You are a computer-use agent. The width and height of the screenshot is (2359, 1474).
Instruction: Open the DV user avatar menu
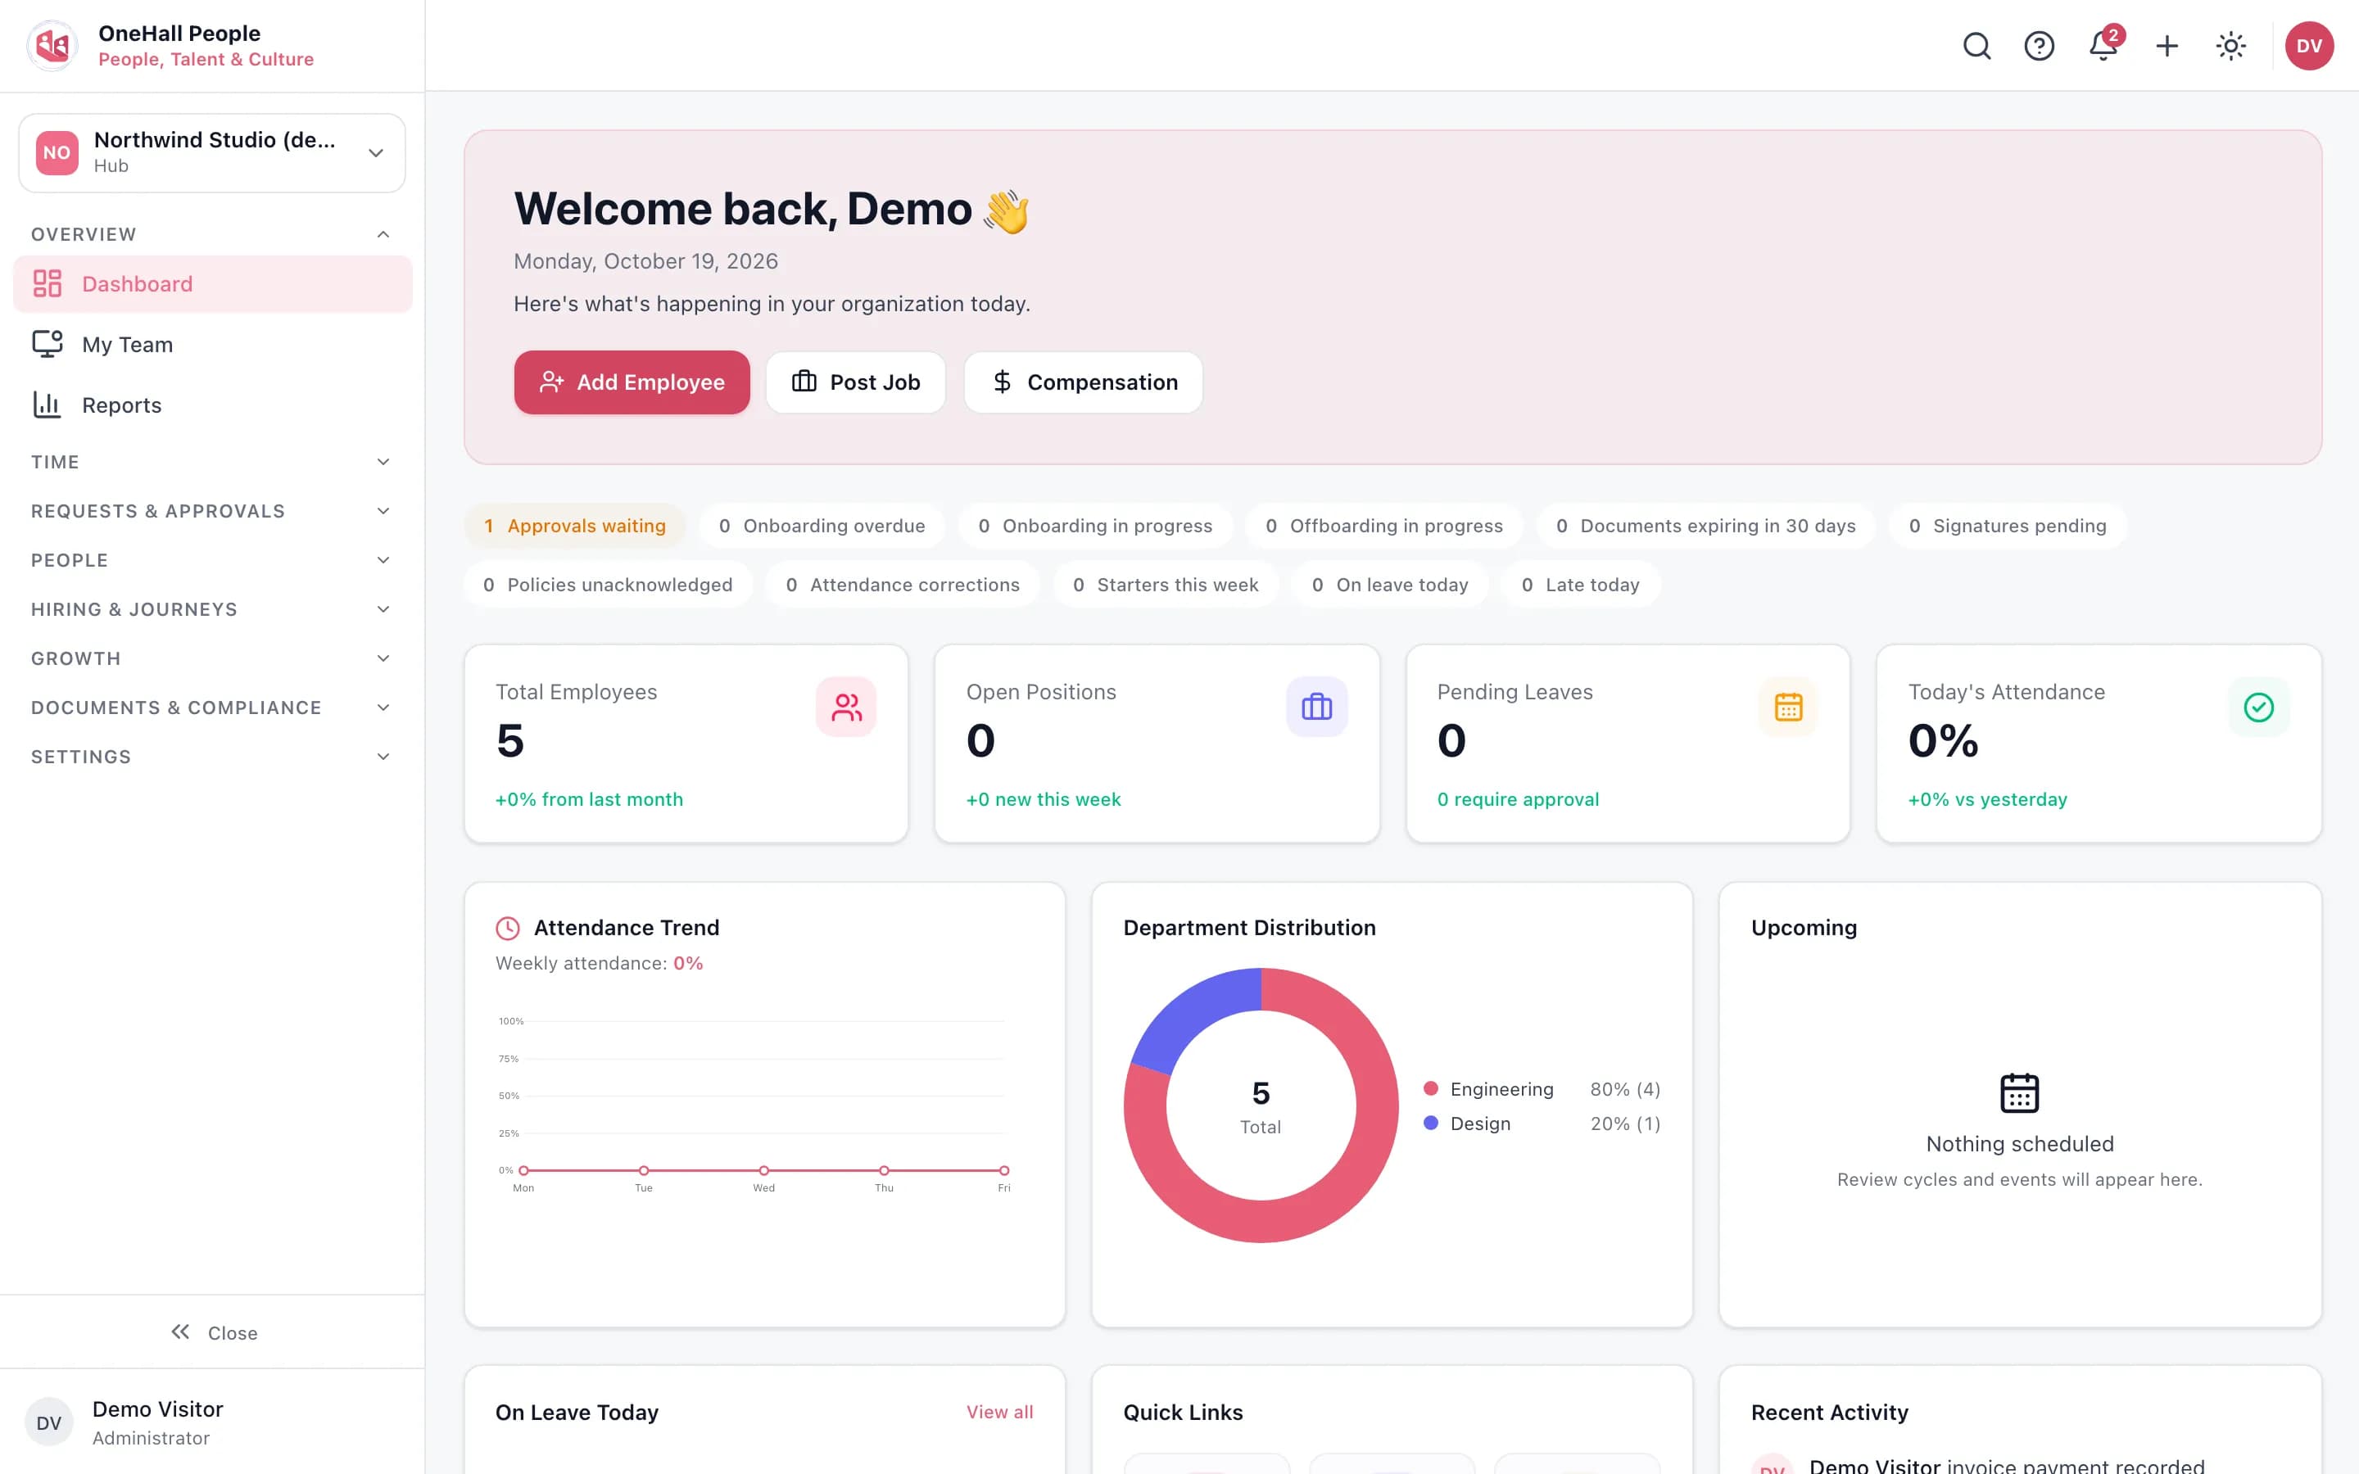[2308, 46]
